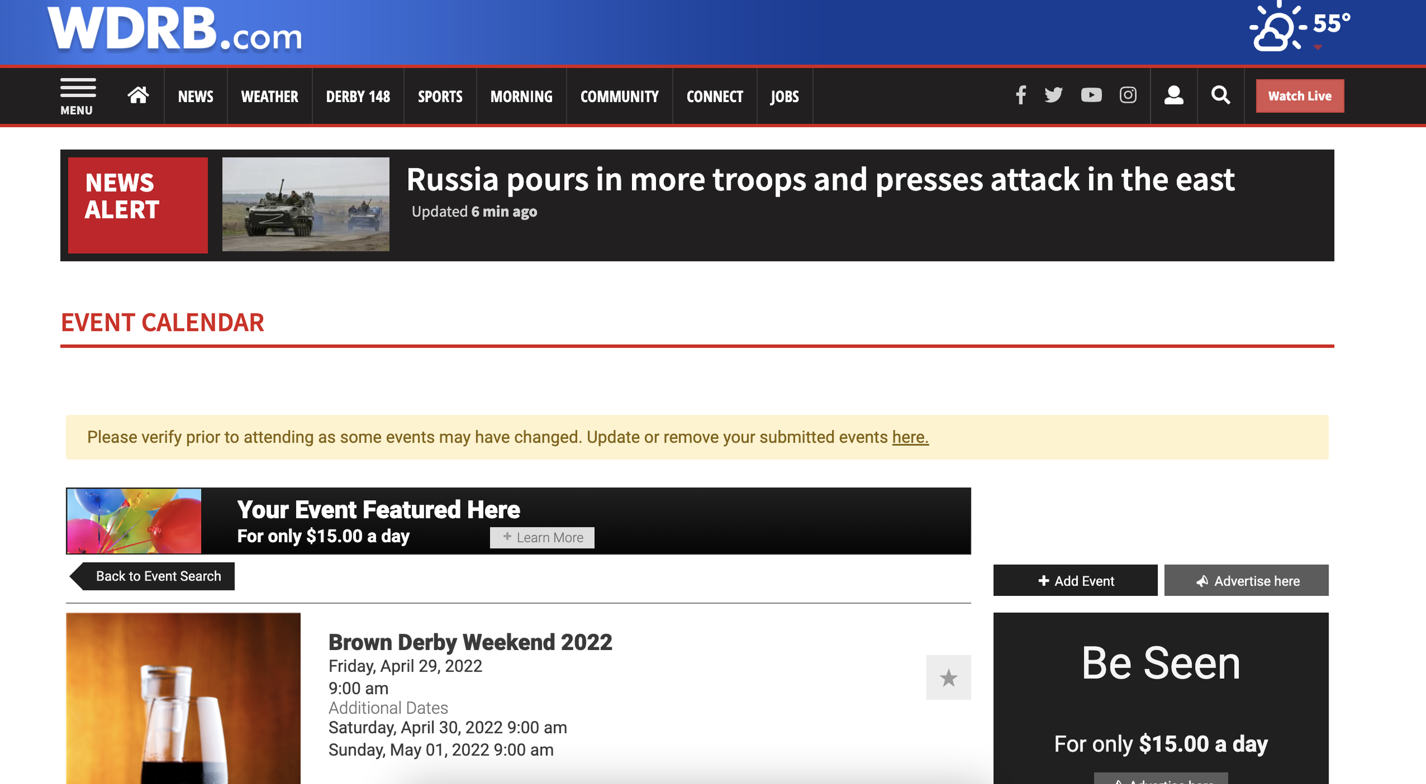
Task: Click '$15.00 a day' text in Be Seen ad
Action: pyautogui.click(x=1204, y=744)
